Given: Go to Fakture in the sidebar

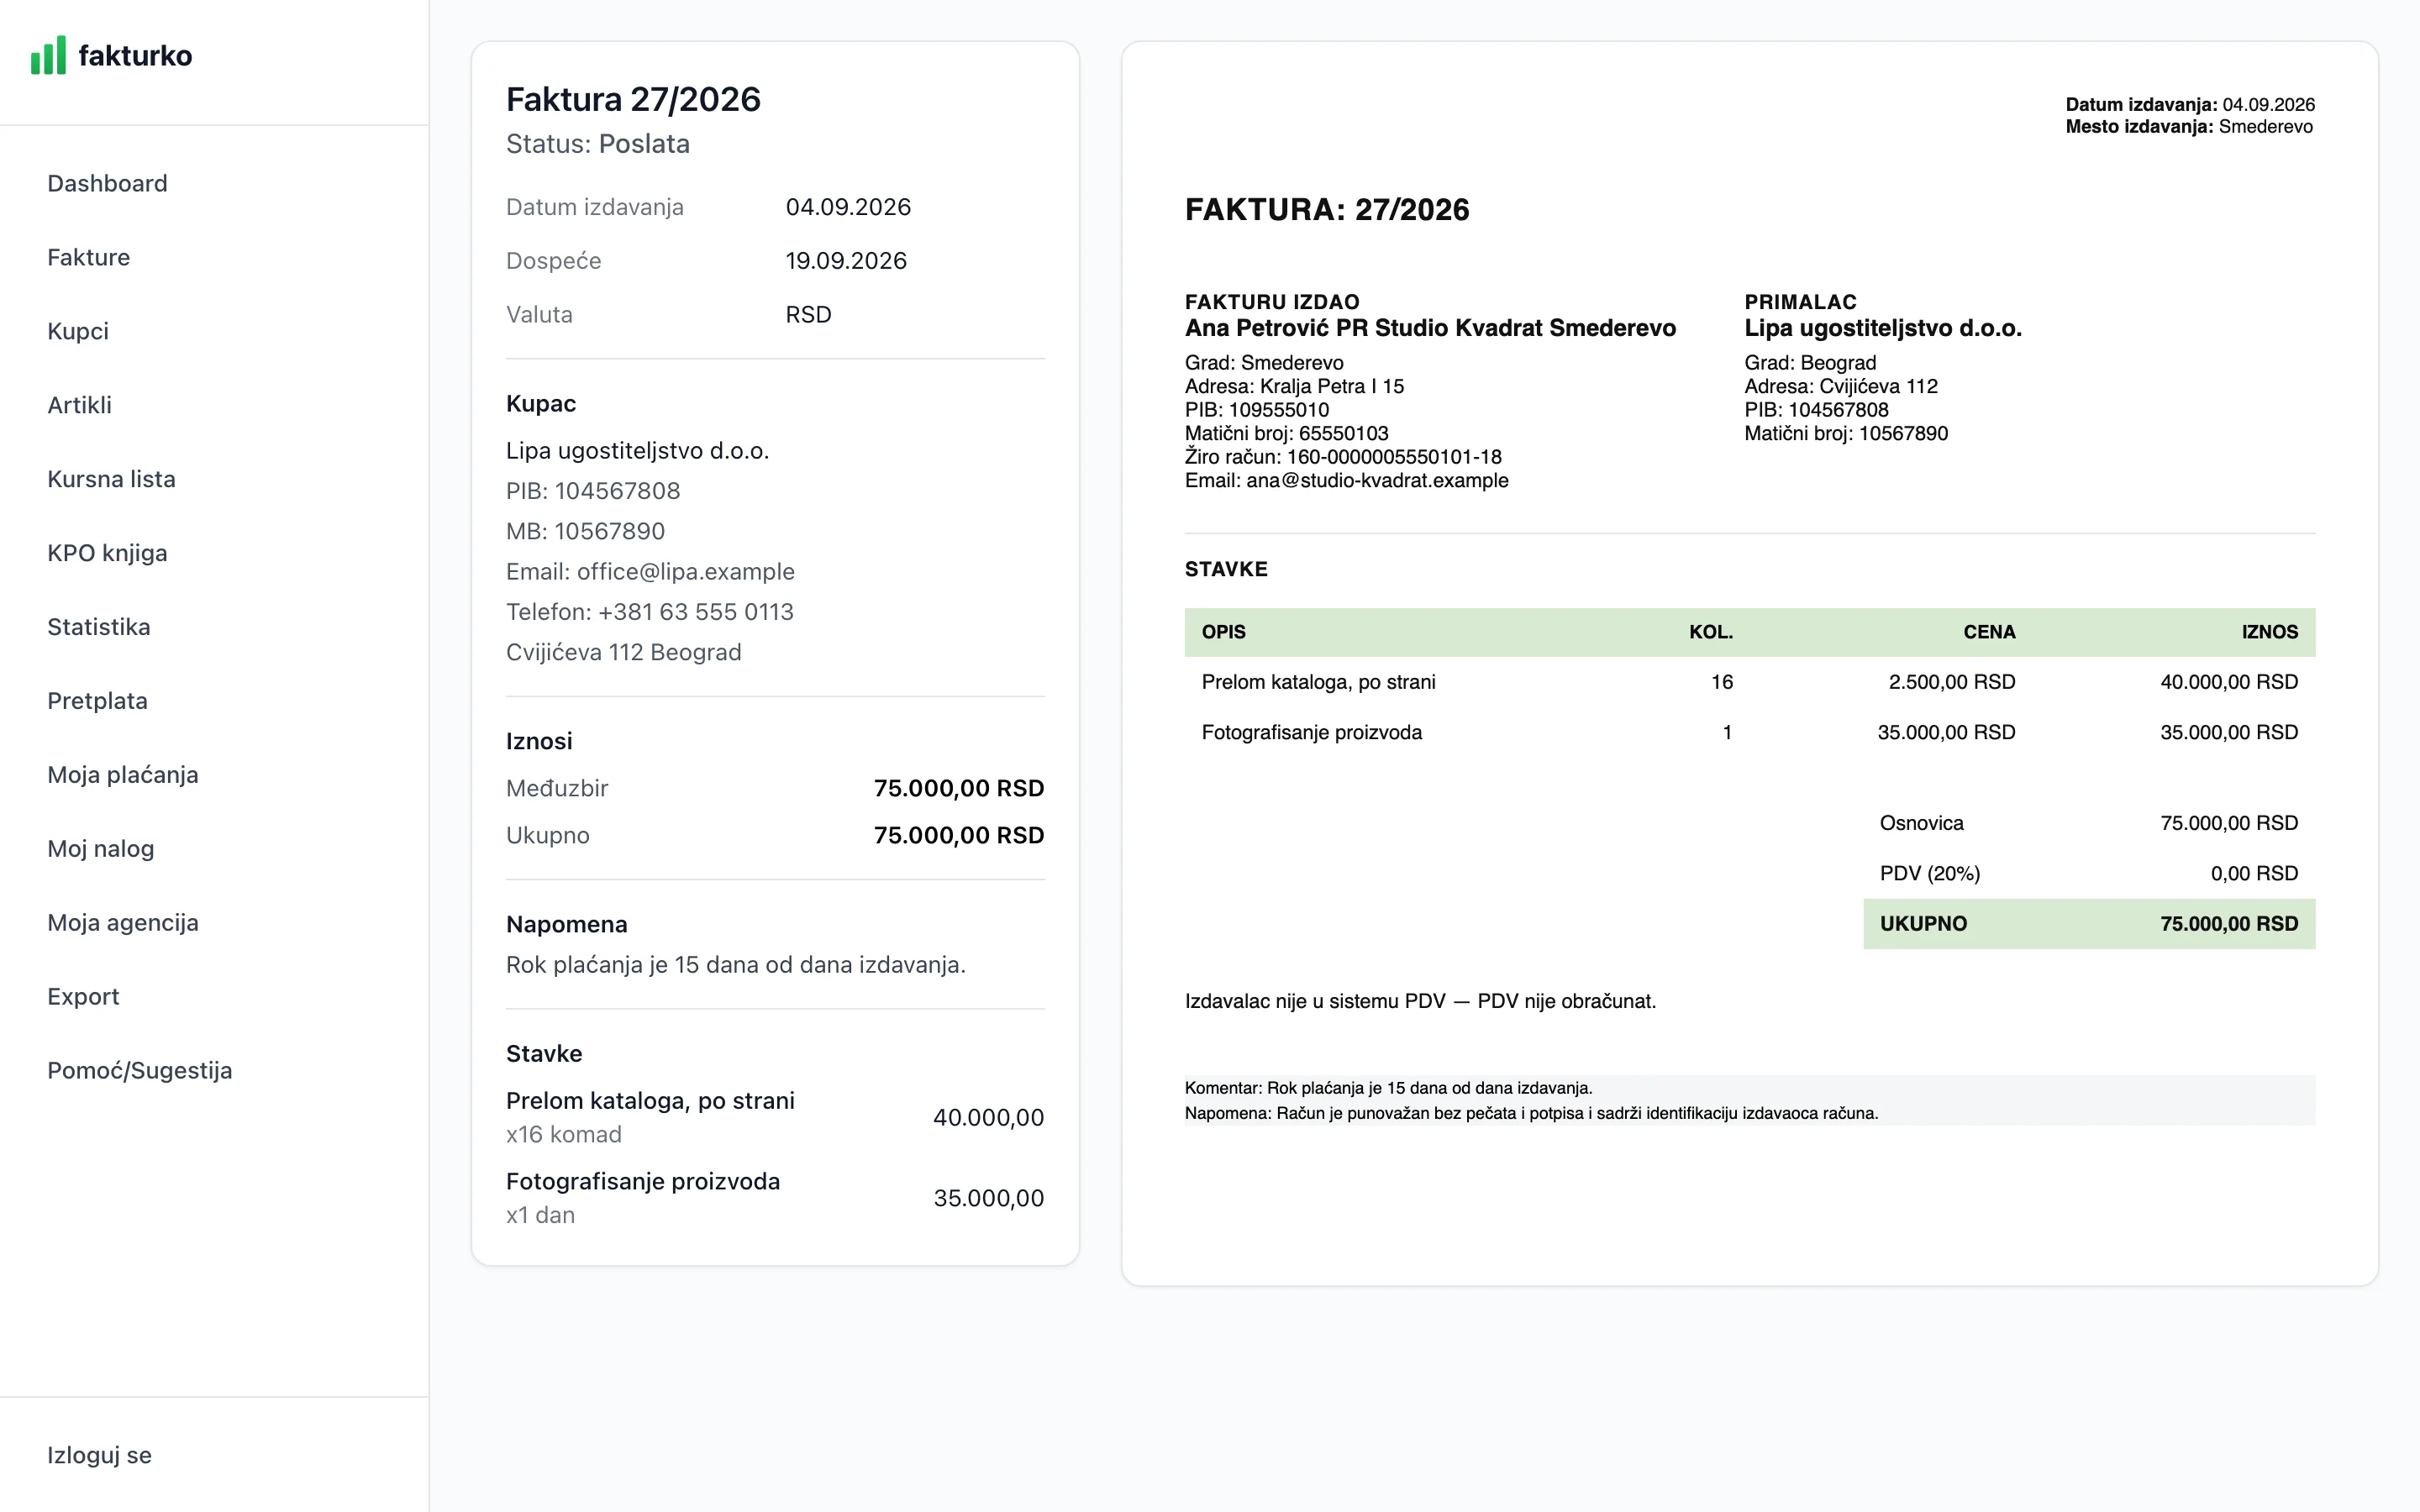Looking at the screenshot, I should tap(88, 258).
